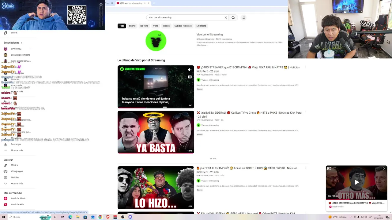Open Google Chrome from taskbar
Screen dimensions: 392x220
pos(100,217)
